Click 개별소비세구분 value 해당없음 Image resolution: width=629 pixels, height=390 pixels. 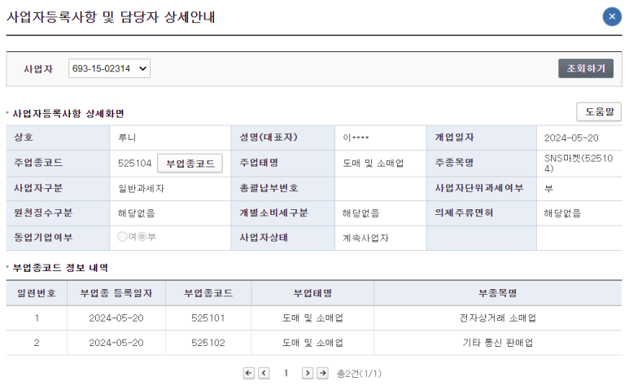tap(360, 213)
